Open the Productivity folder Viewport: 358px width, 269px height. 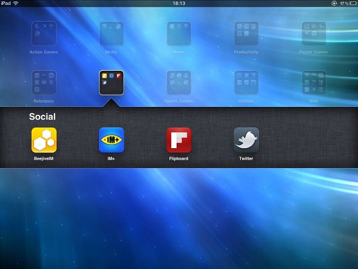pos(246,33)
